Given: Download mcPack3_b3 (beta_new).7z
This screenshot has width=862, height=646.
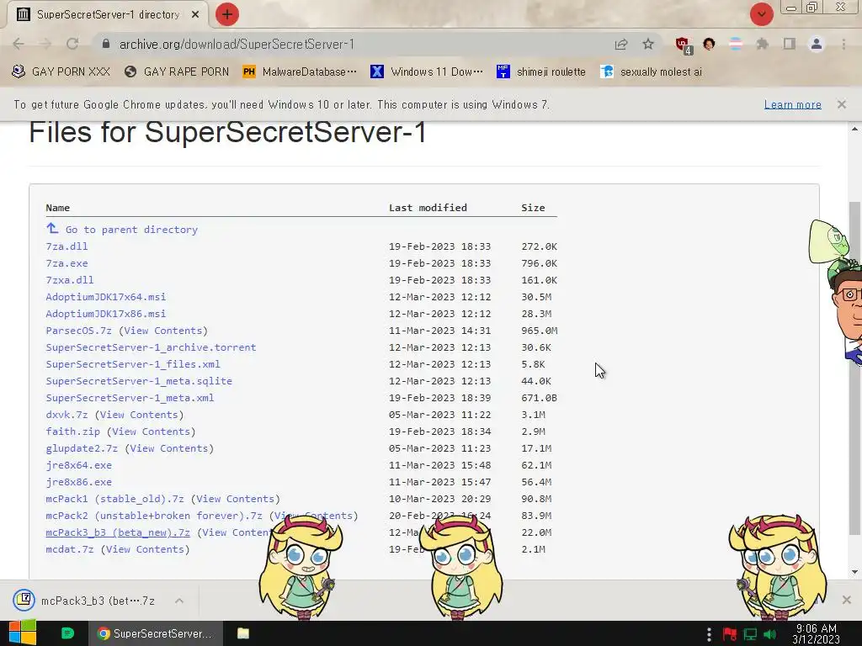Looking at the screenshot, I should tap(118, 532).
